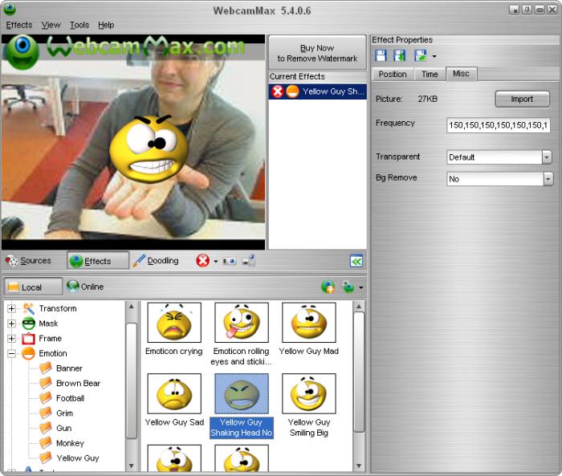Open dropdown arrow next to the effects manager icon

click(361, 287)
